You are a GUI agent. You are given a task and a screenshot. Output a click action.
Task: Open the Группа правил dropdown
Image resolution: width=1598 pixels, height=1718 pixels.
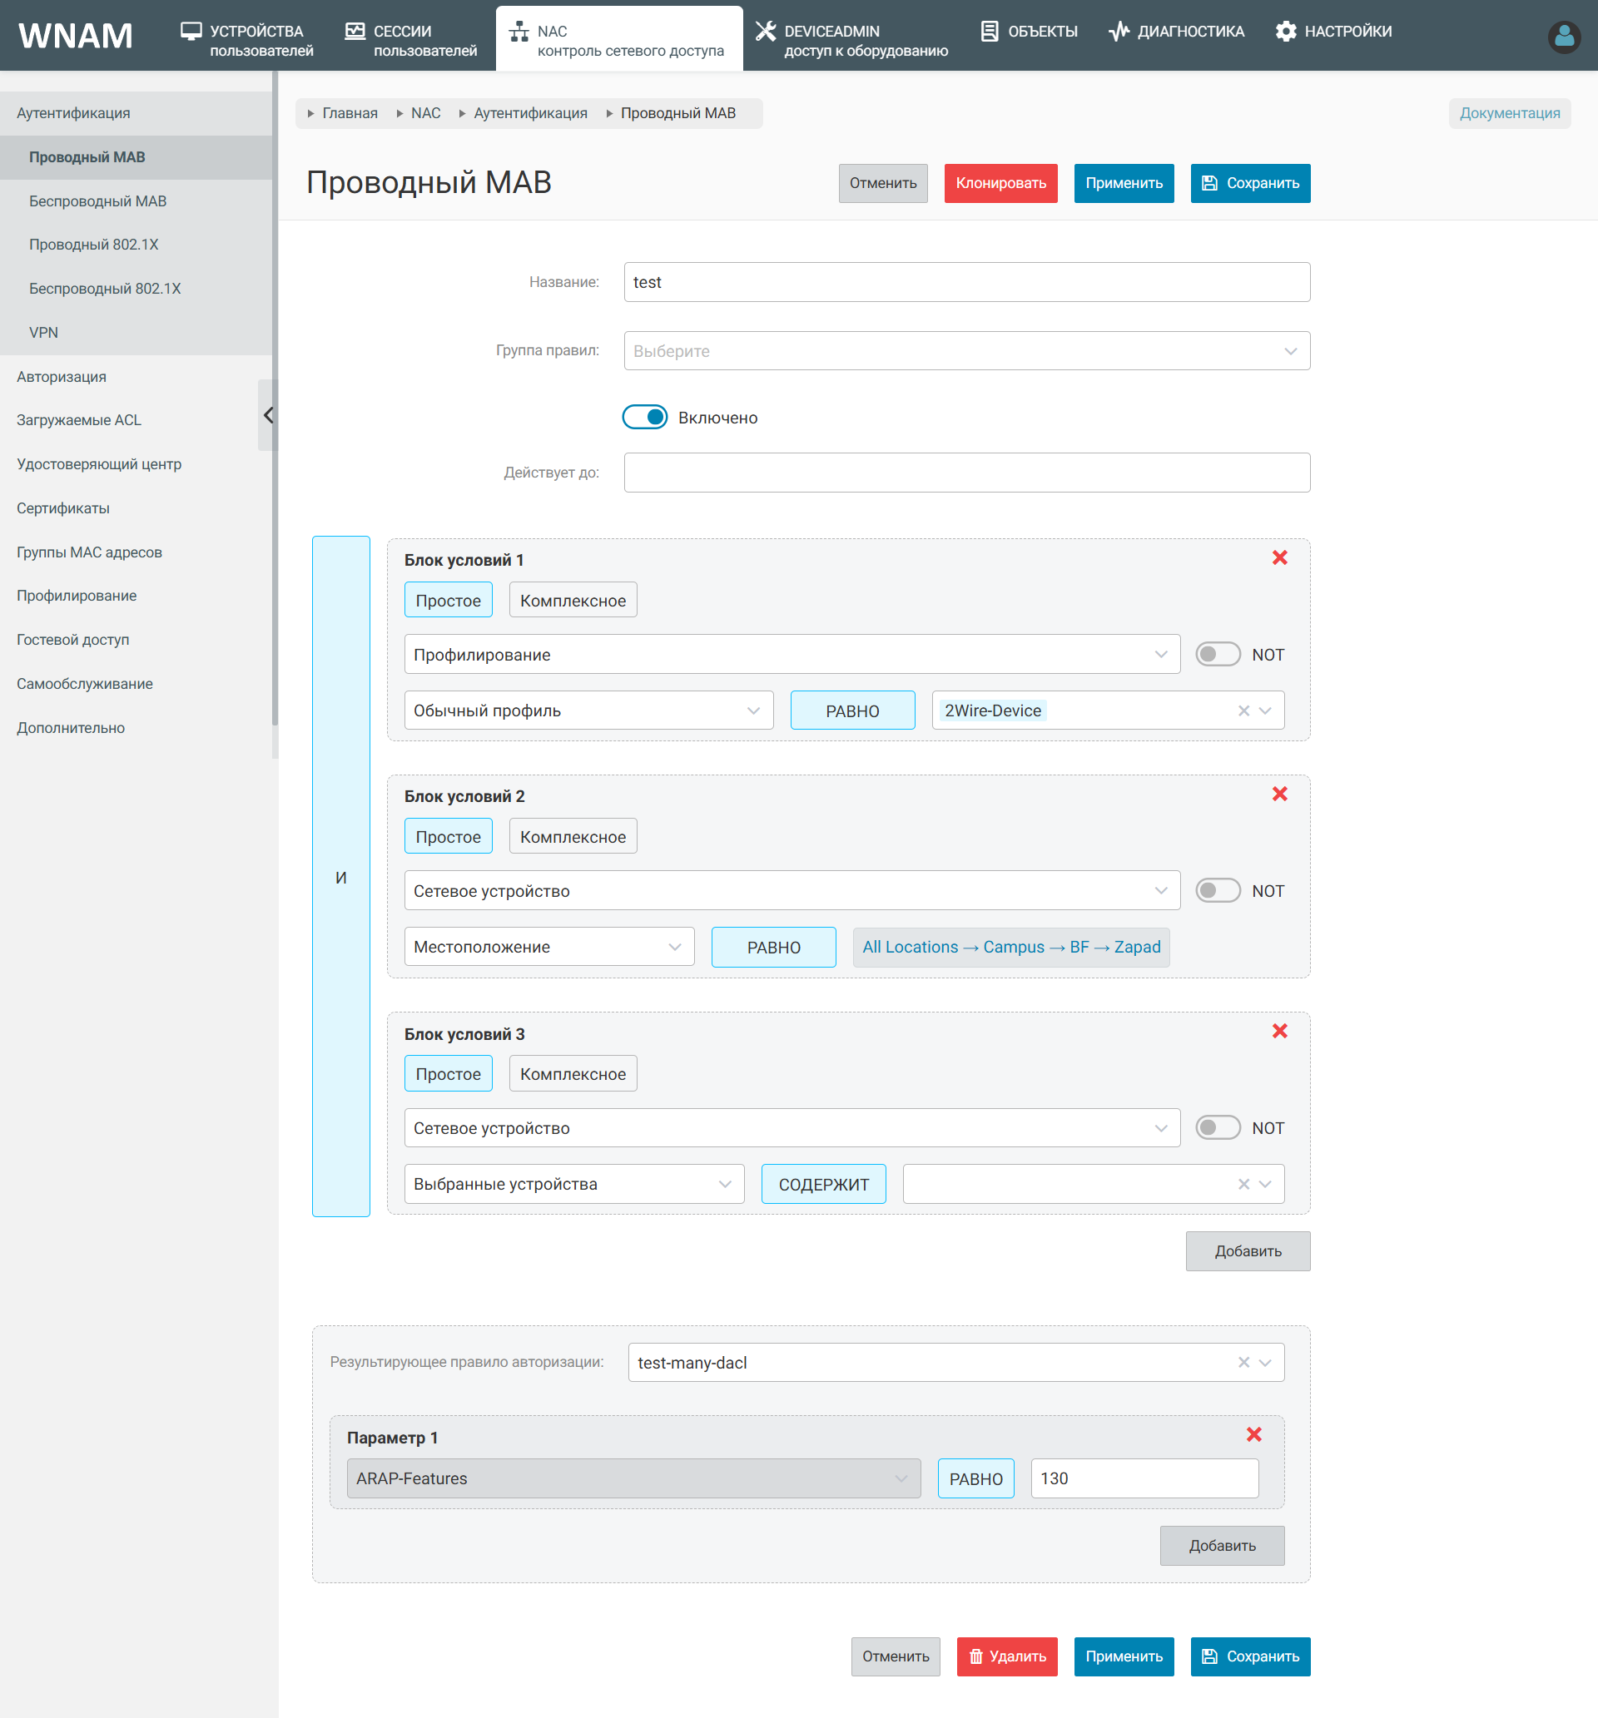tap(966, 351)
